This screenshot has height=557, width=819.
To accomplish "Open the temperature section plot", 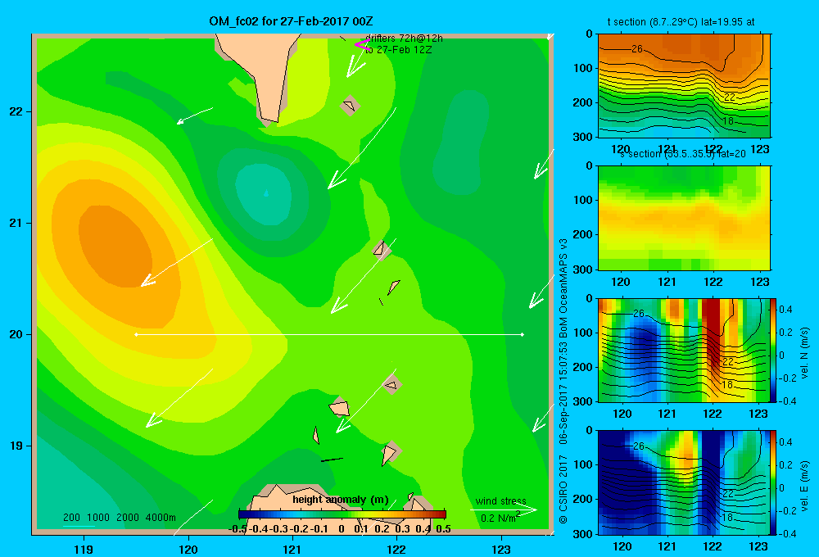I will coord(684,86).
